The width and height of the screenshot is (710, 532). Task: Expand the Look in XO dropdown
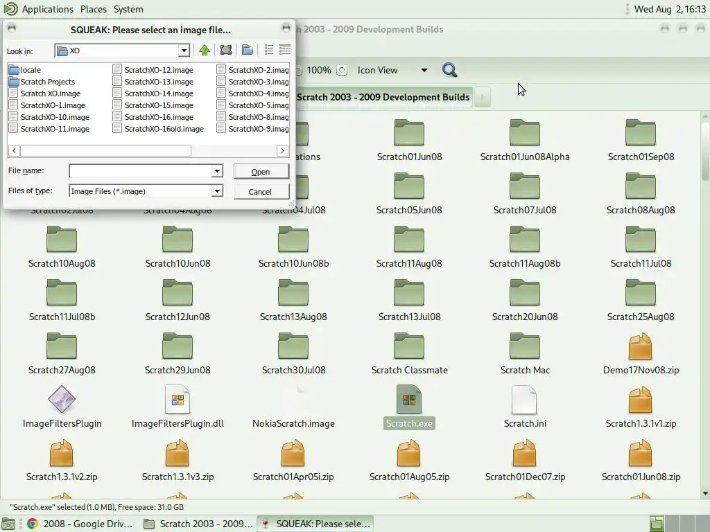pos(183,51)
